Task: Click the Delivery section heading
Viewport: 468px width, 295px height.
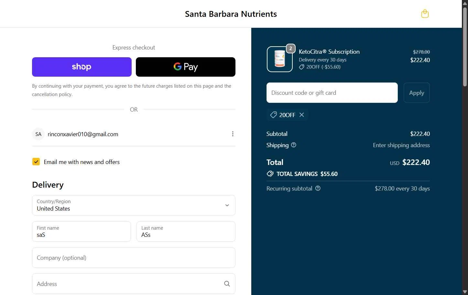Action: coord(48,185)
